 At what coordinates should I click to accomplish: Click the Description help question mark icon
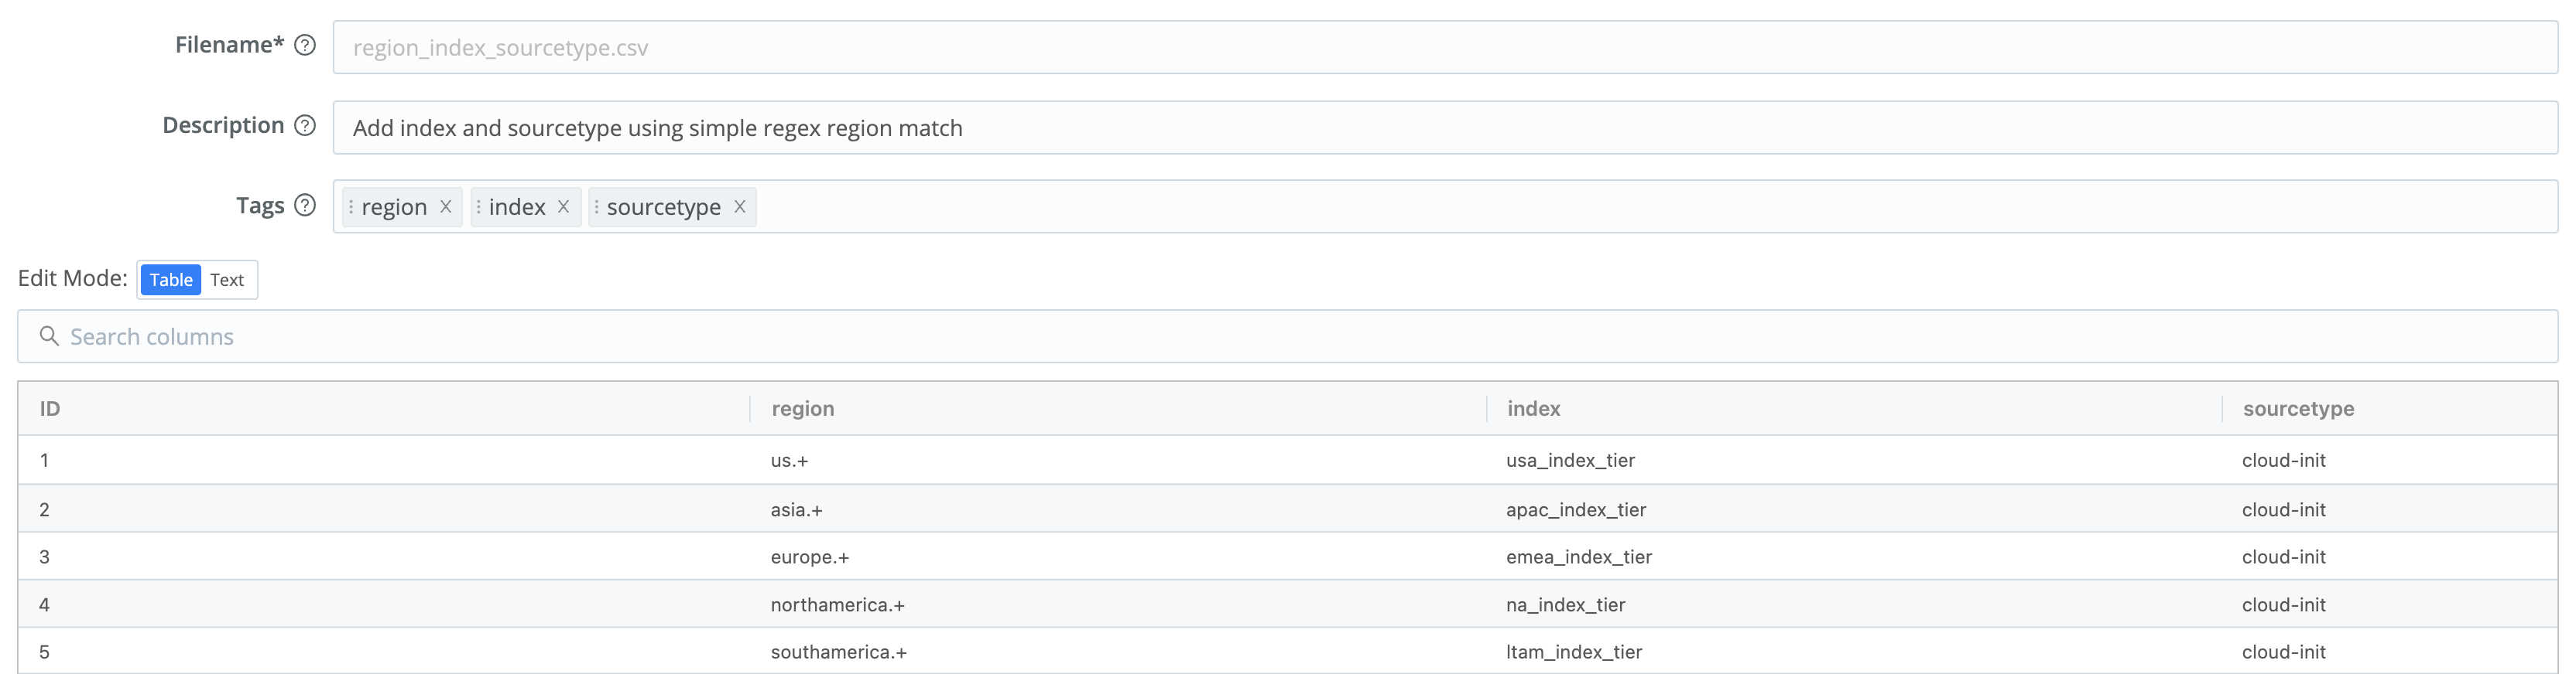(x=305, y=126)
